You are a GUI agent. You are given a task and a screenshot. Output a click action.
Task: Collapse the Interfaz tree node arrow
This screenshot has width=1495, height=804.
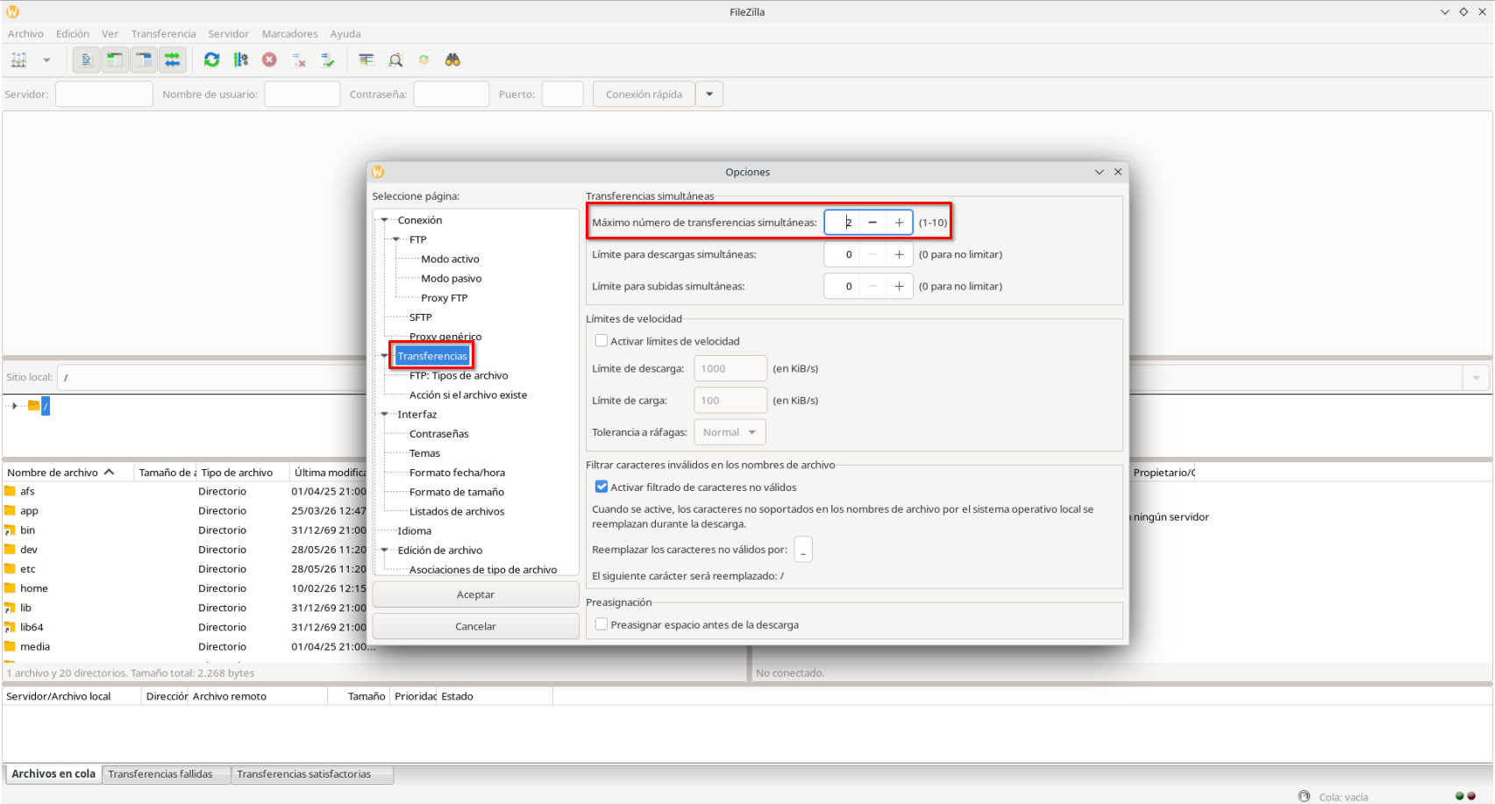tap(384, 415)
